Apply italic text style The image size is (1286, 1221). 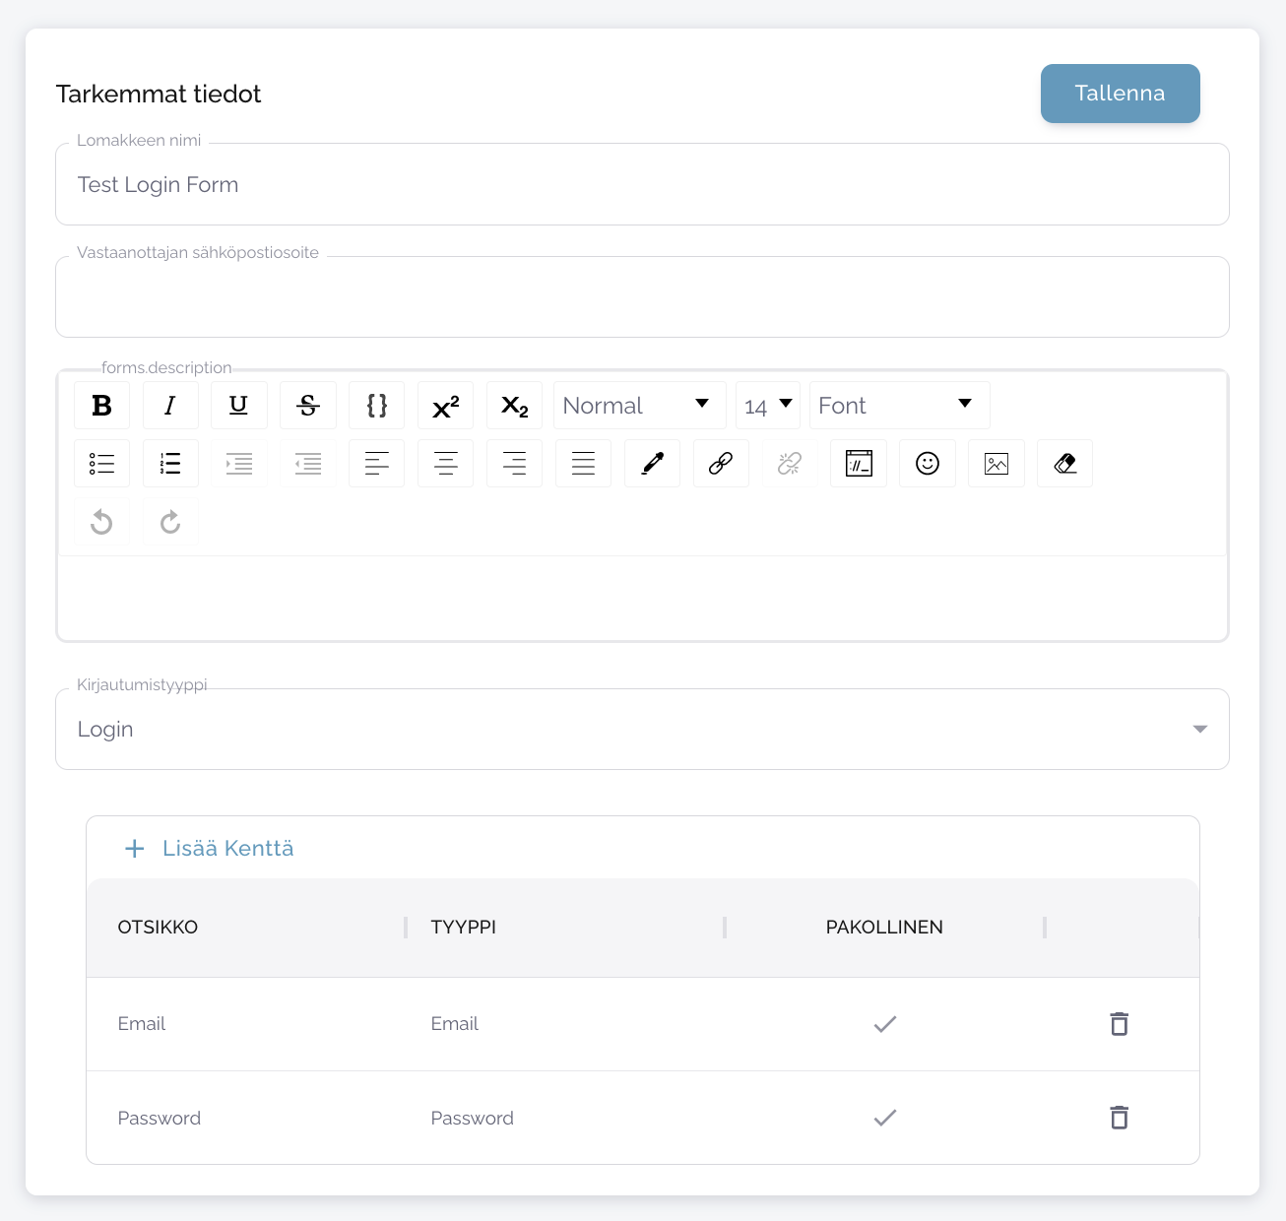170,406
